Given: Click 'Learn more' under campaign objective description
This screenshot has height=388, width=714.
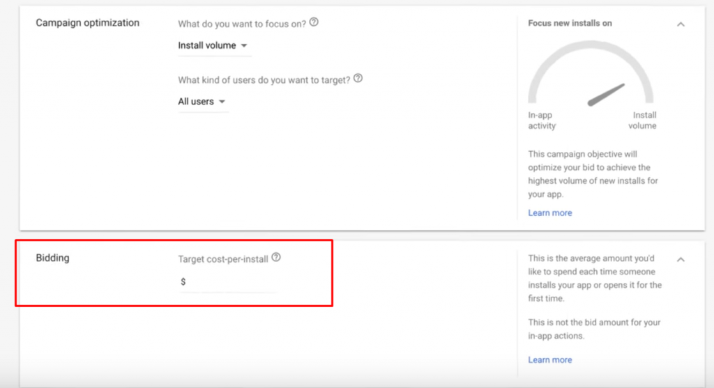Looking at the screenshot, I should click(549, 212).
